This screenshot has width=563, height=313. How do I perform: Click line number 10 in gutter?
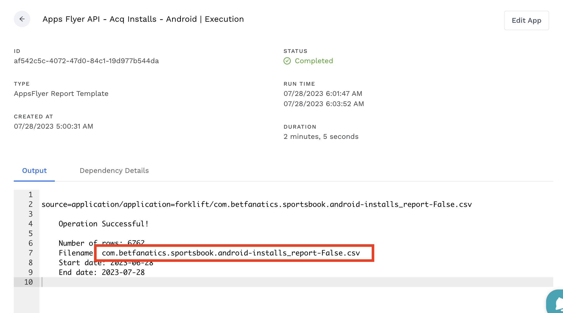tap(28, 282)
